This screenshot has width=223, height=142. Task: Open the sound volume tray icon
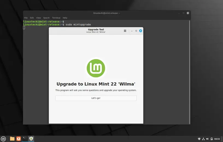click(x=207, y=139)
